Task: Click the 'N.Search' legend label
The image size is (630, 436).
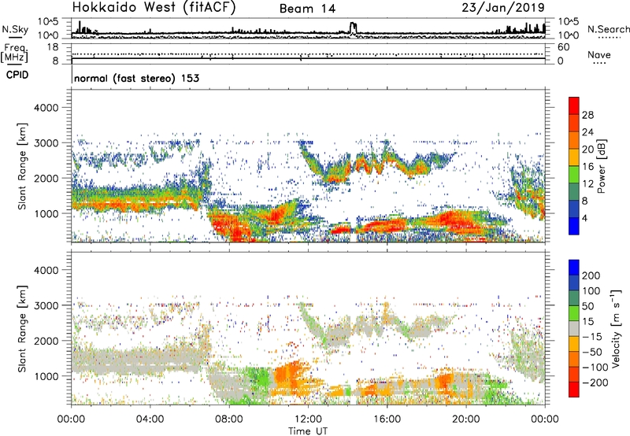Action: 609,29
